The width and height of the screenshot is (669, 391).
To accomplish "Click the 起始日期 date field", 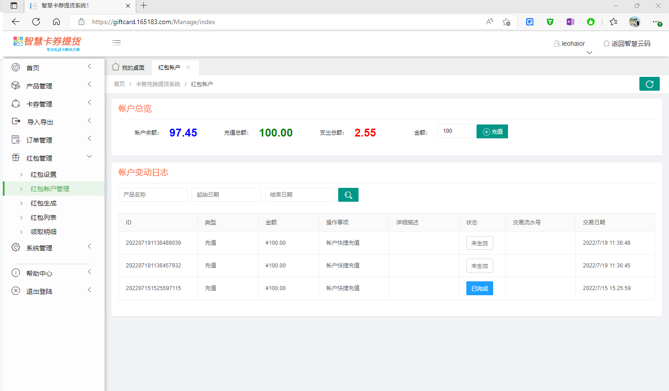I will click(226, 195).
